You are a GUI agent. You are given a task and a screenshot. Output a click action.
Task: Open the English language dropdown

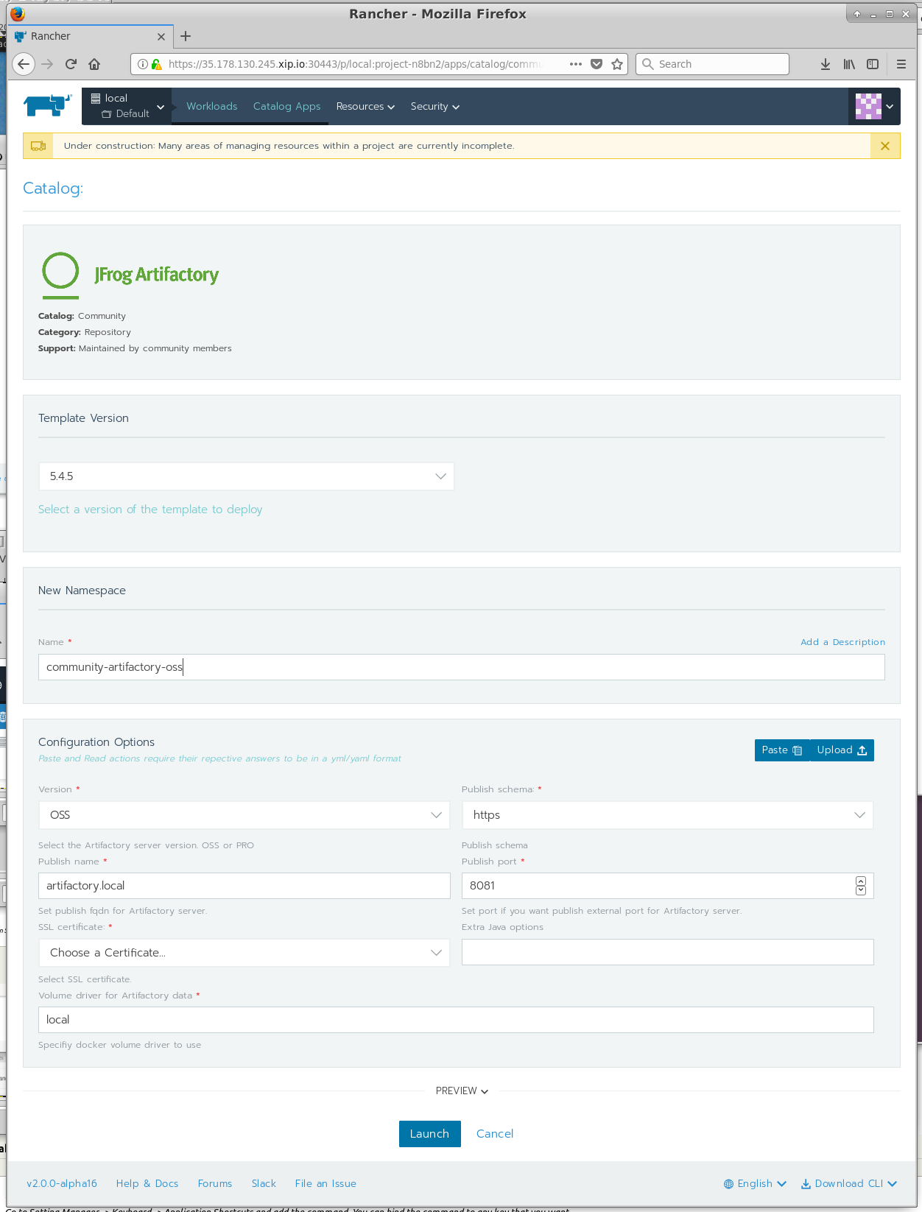(x=755, y=1183)
